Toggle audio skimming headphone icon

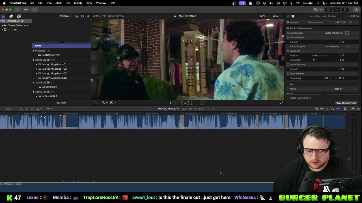click(x=333, y=109)
